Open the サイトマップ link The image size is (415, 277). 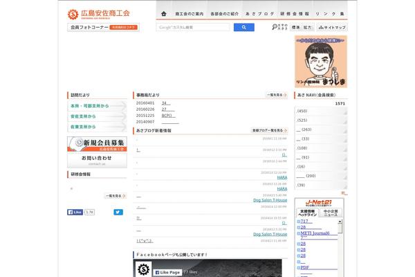tap(332, 27)
